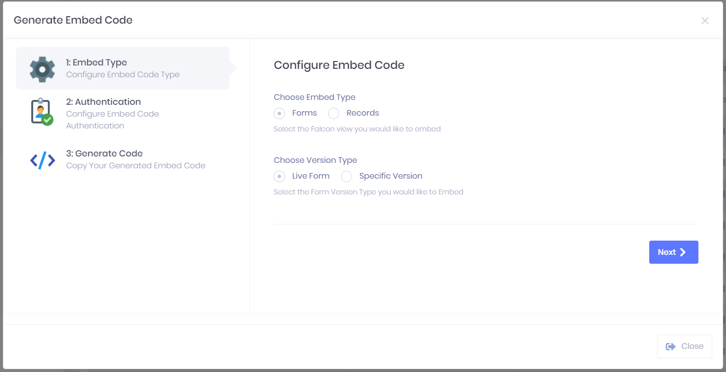Viewport: 726px width, 372px height.
Task: Open the '1: Embed Type' step
Action: coord(96,62)
